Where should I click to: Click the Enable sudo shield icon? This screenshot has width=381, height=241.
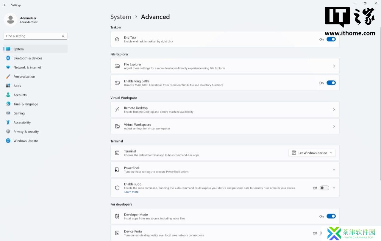pos(117,188)
